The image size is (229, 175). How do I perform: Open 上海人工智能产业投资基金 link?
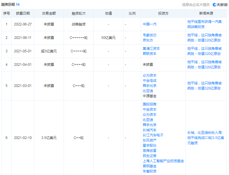(x=163, y=161)
